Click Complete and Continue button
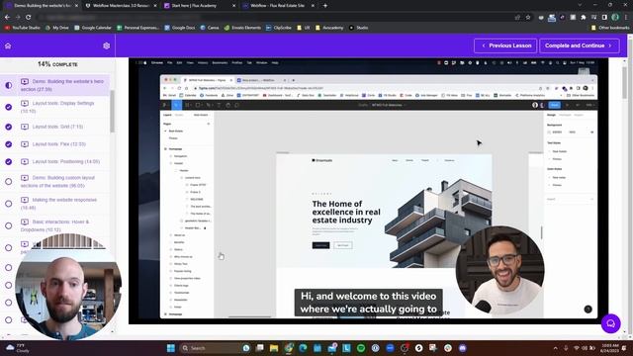This screenshot has height=356, width=633. click(x=580, y=45)
